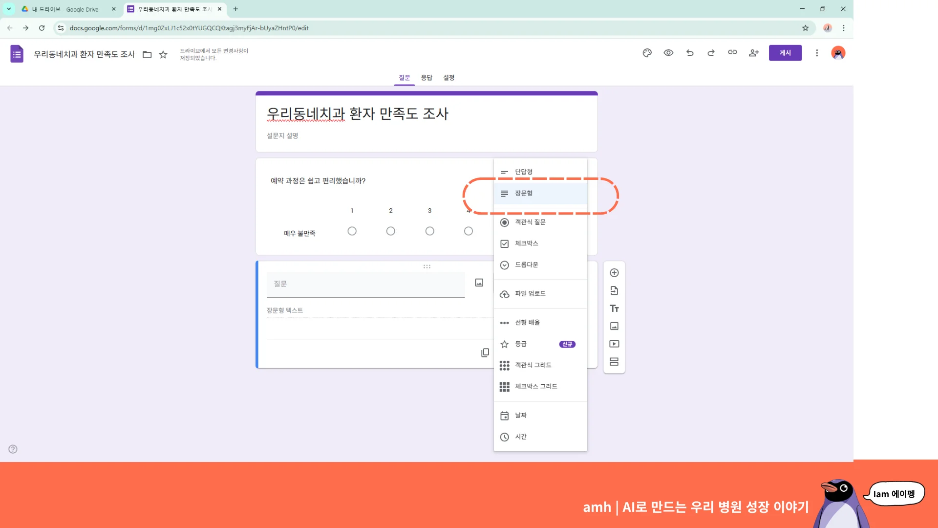Viewport: 938px width, 528px height.
Task: Switch to the 응답 tab
Action: tap(426, 77)
